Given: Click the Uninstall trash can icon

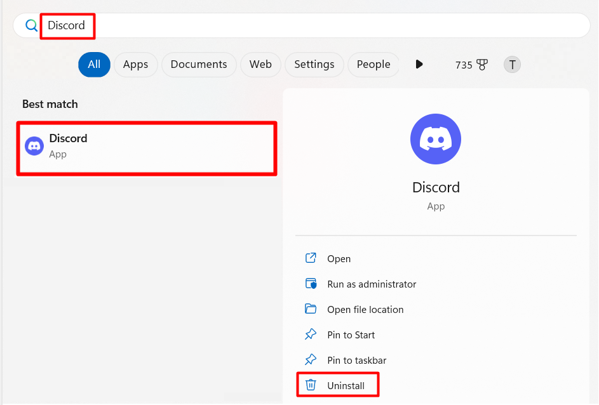Looking at the screenshot, I should 311,385.
